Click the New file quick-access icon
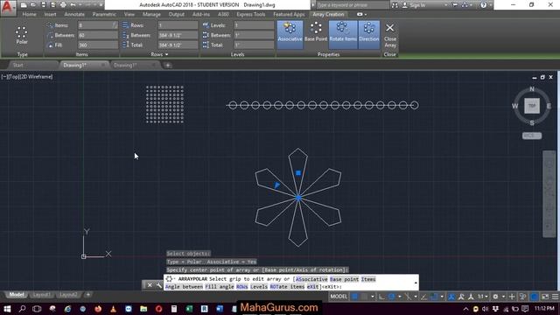The height and width of the screenshot is (315, 560). point(24,5)
